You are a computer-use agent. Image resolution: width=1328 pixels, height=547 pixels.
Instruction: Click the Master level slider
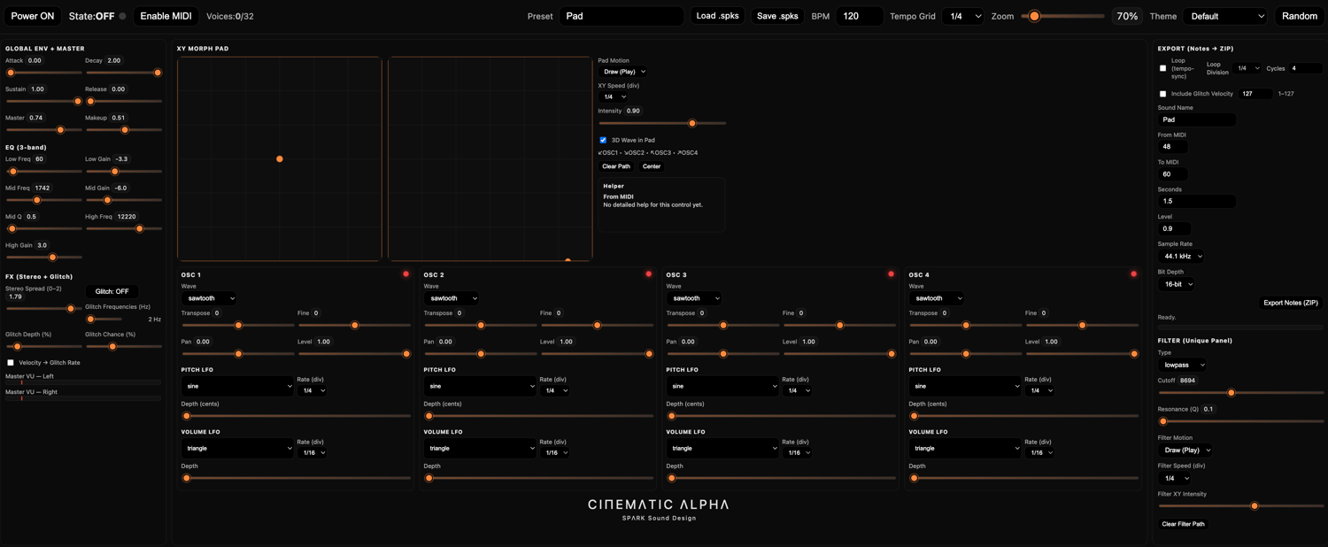[44, 130]
